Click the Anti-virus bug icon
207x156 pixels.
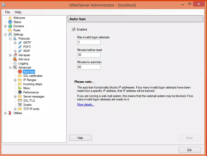pos(15,59)
